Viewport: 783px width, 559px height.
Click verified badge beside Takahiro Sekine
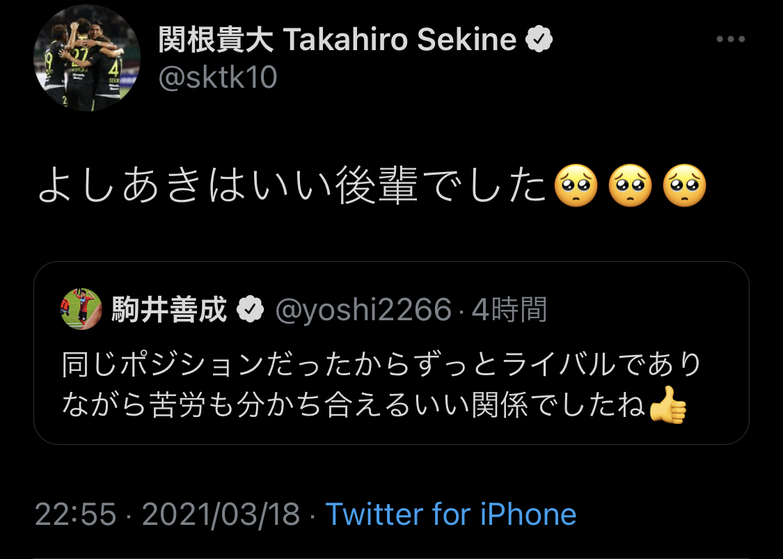point(538,41)
